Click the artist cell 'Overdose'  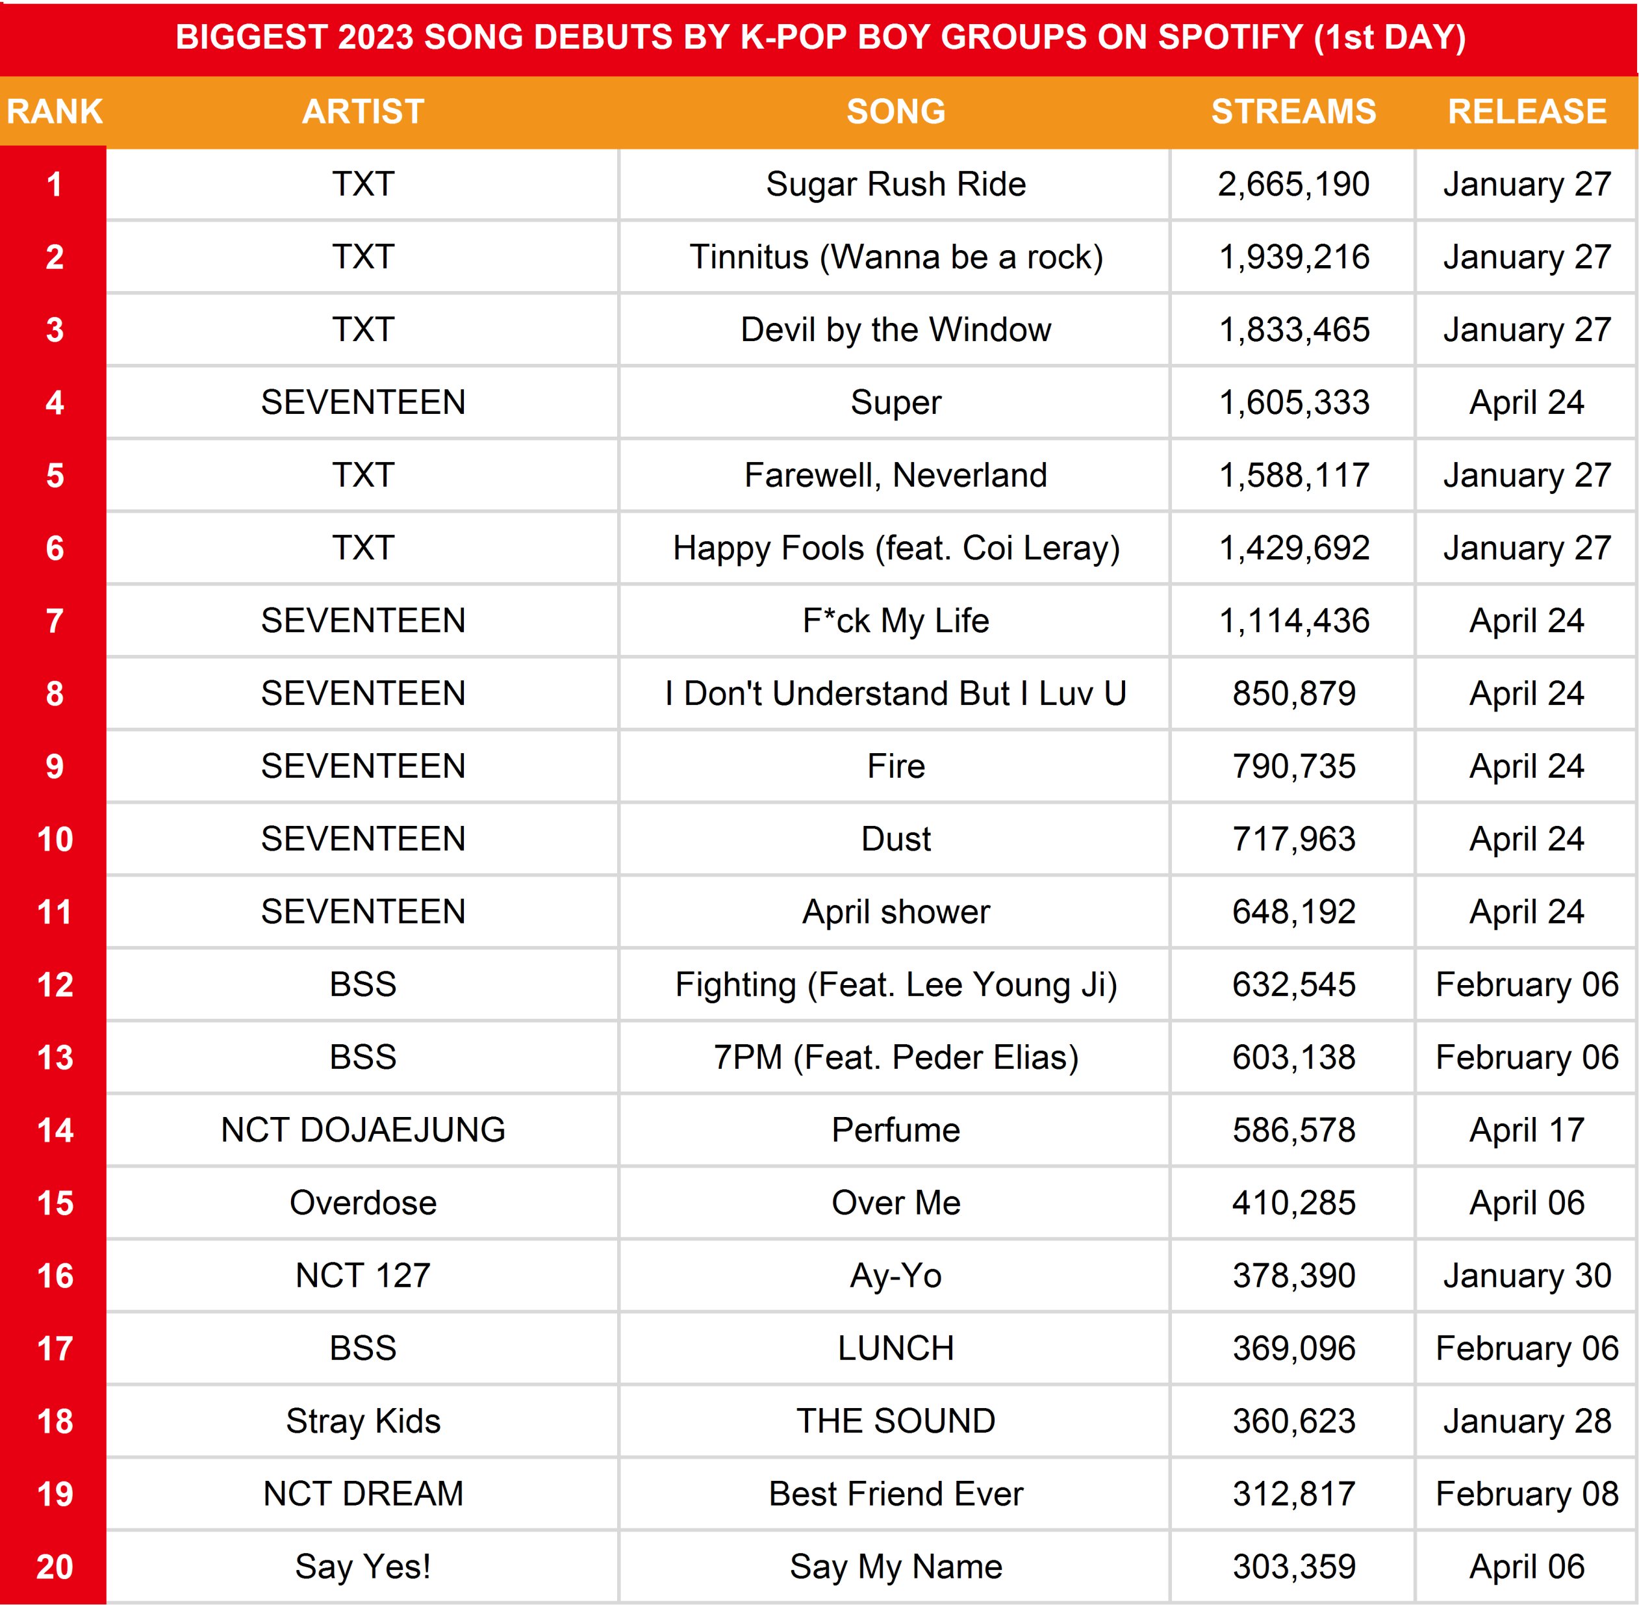362,1203
